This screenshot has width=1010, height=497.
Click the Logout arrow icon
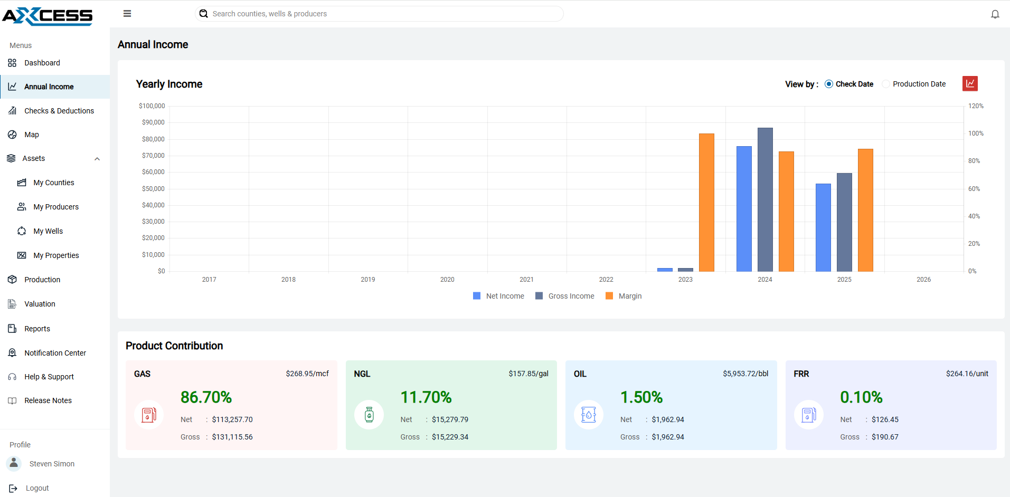(13, 489)
